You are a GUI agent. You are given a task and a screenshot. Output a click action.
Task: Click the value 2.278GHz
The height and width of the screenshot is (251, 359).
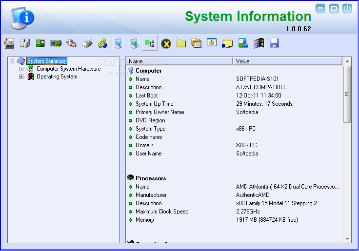tap(248, 212)
